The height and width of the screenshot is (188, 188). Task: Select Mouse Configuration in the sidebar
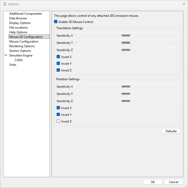24,42
